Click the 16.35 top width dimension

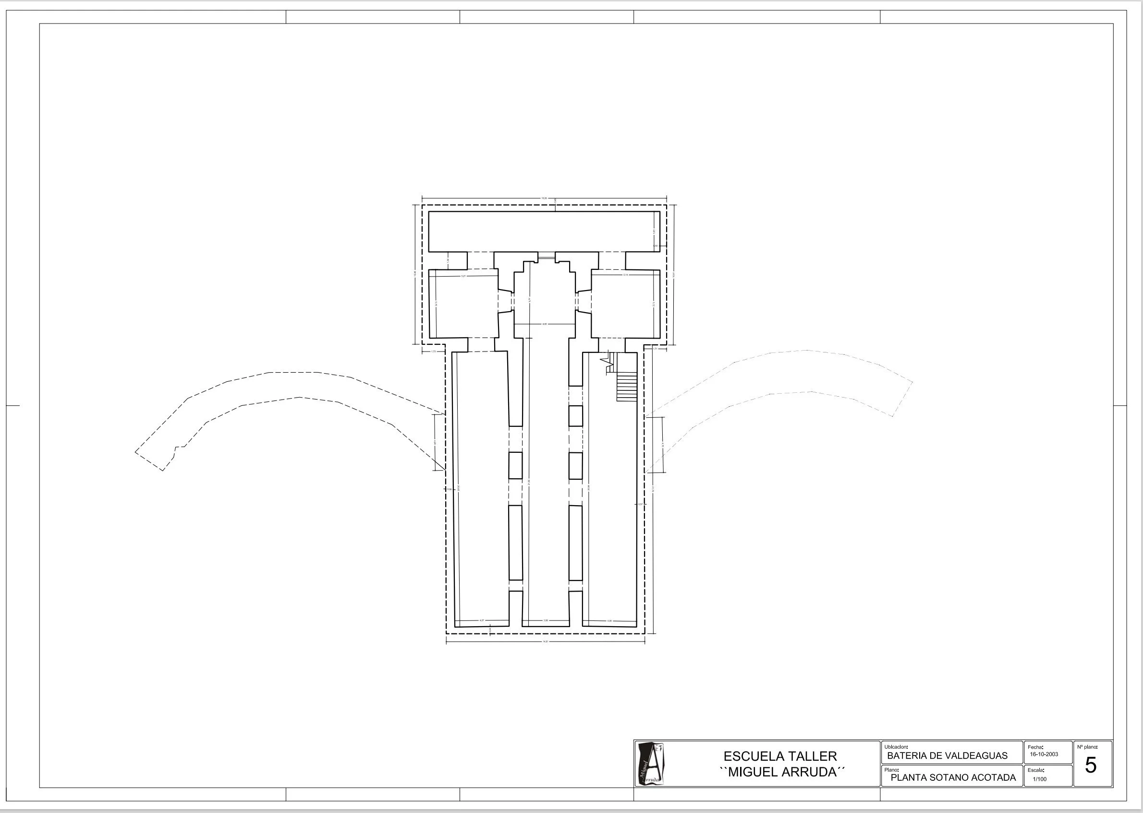click(544, 199)
